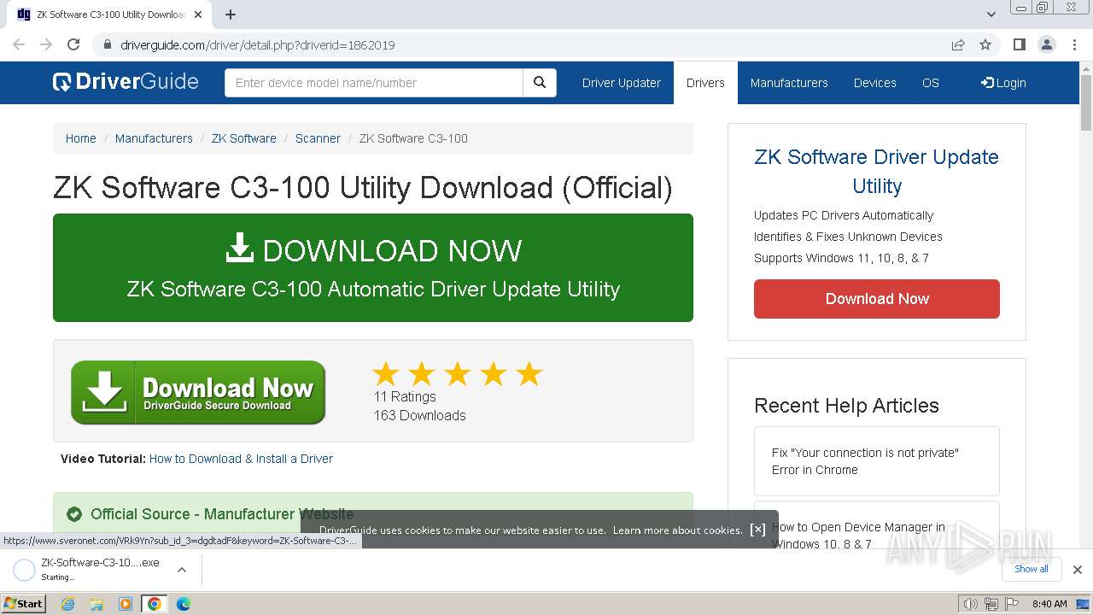1093x615 pixels.
Task: Click the first rating star
Action: (386, 373)
